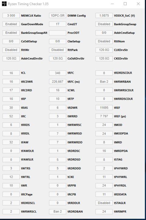Click the Ryzen Timing Checker app icon
This screenshot has height=220, width=146.
[x=4, y=4]
